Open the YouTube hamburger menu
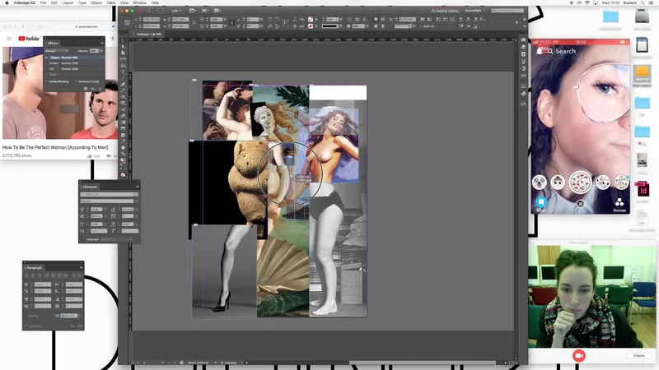 pos(9,39)
